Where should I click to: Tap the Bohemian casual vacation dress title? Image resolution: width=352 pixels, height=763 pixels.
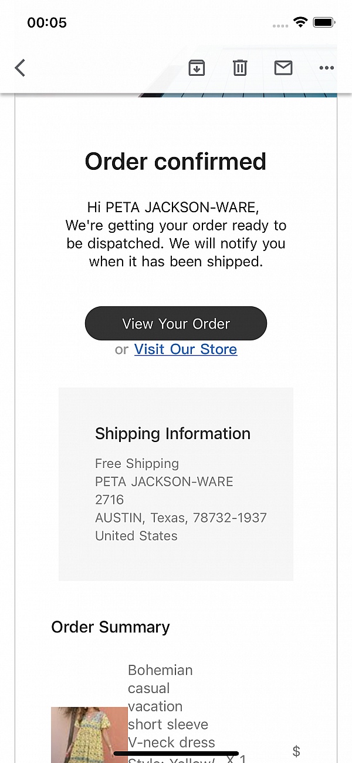pyautogui.click(x=171, y=706)
